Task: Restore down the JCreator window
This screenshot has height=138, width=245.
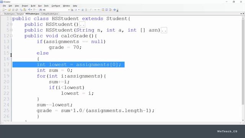Action: point(234,2)
